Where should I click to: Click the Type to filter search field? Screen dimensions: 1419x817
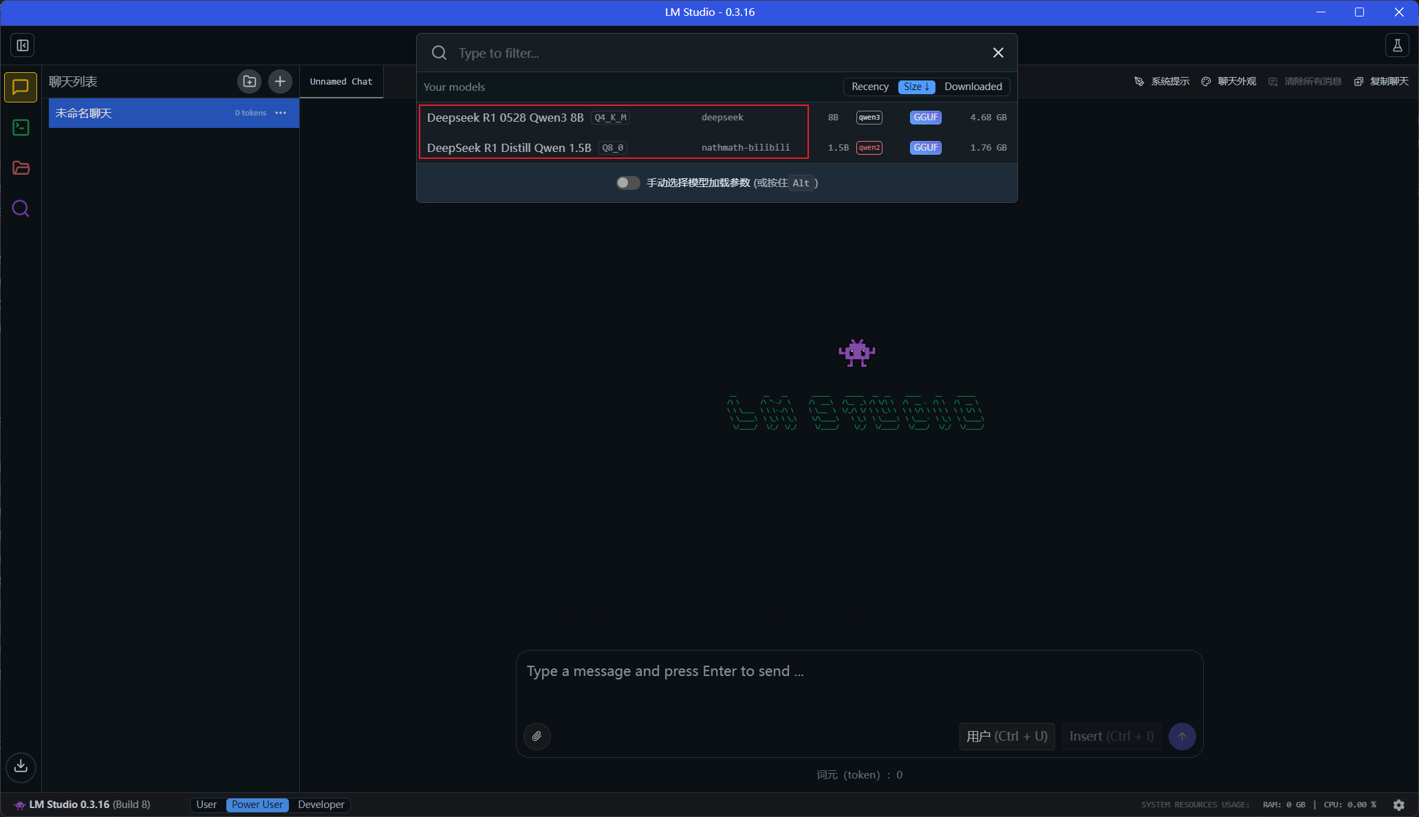pos(715,53)
